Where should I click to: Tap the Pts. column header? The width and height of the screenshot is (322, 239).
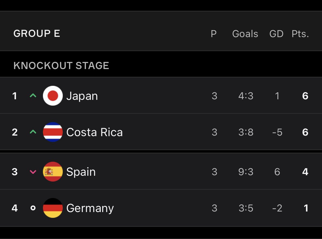(x=300, y=34)
